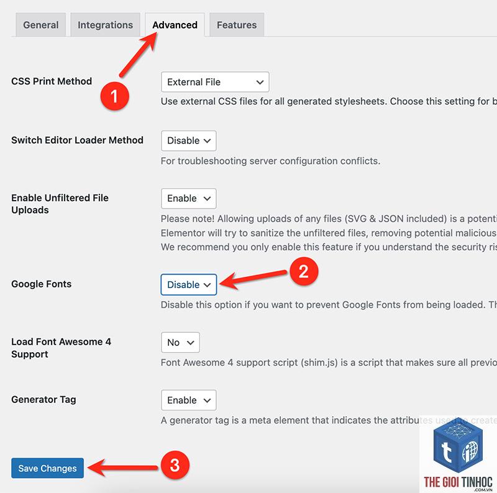Open the Generator Tag dropdown
The height and width of the screenshot is (493, 497).
point(189,400)
